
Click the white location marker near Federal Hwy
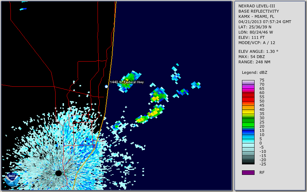point(106,86)
